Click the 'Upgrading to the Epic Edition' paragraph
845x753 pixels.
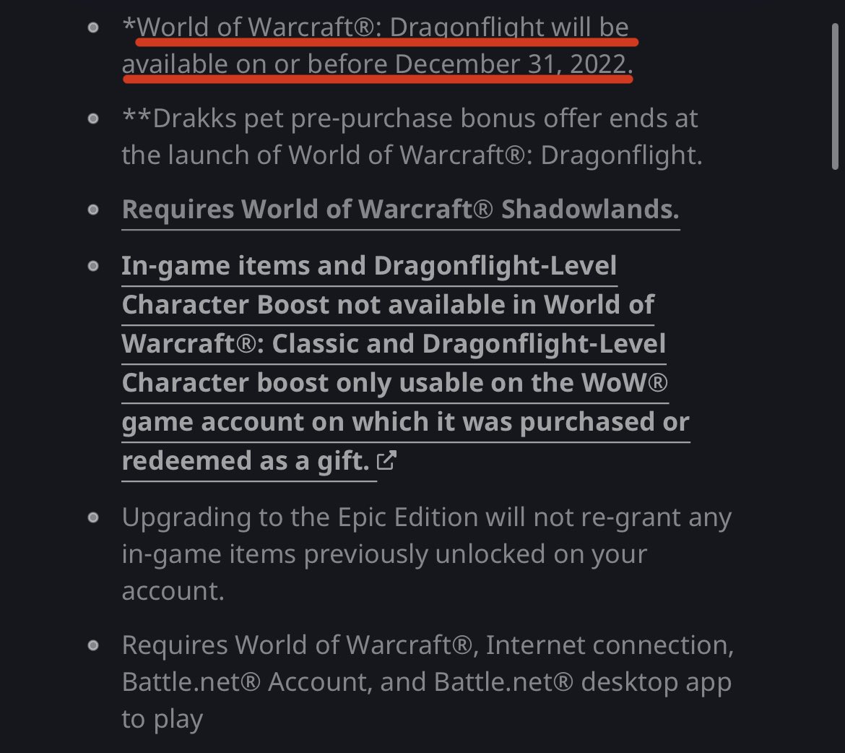[426, 554]
